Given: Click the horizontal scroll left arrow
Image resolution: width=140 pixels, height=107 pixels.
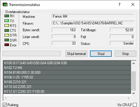Looking at the screenshot, I should tap(6, 98).
